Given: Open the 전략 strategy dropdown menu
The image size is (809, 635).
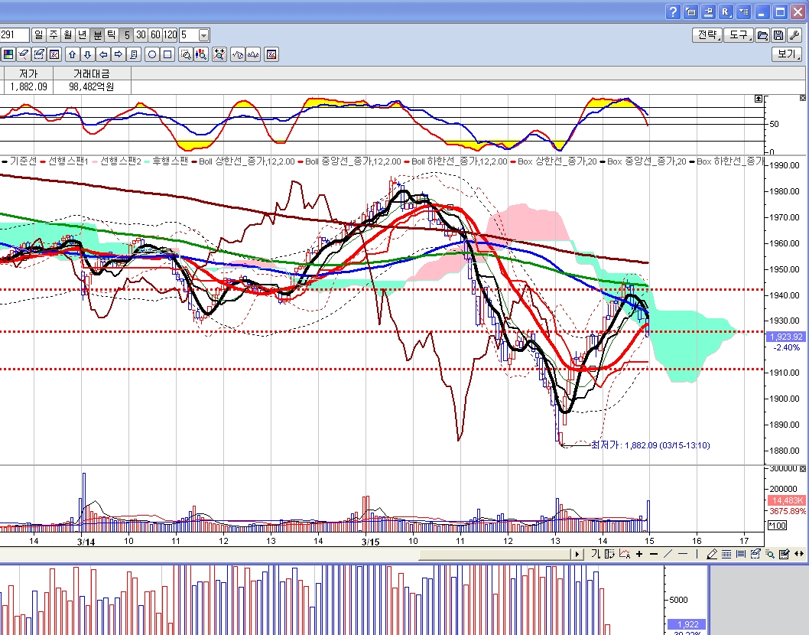Looking at the screenshot, I should (707, 35).
